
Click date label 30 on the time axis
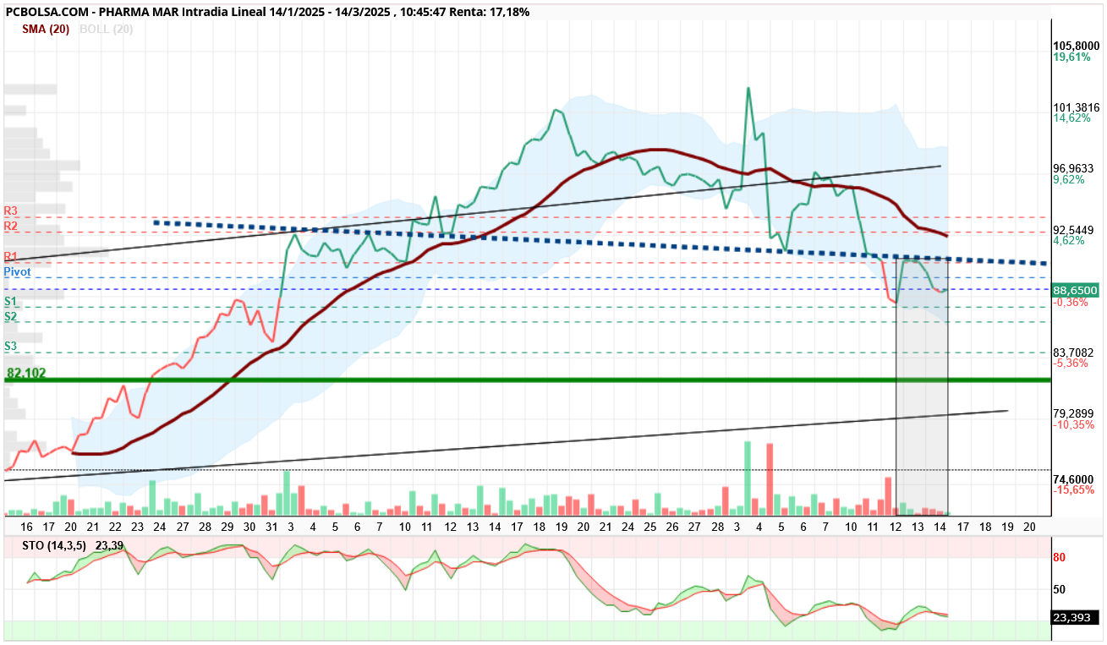[249, 526]
